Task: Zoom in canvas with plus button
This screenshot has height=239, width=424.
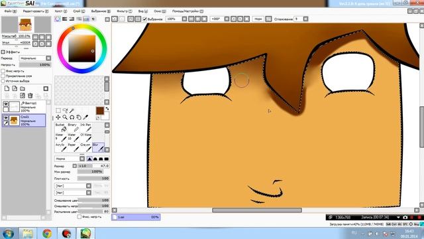Action: pos(197,19)
